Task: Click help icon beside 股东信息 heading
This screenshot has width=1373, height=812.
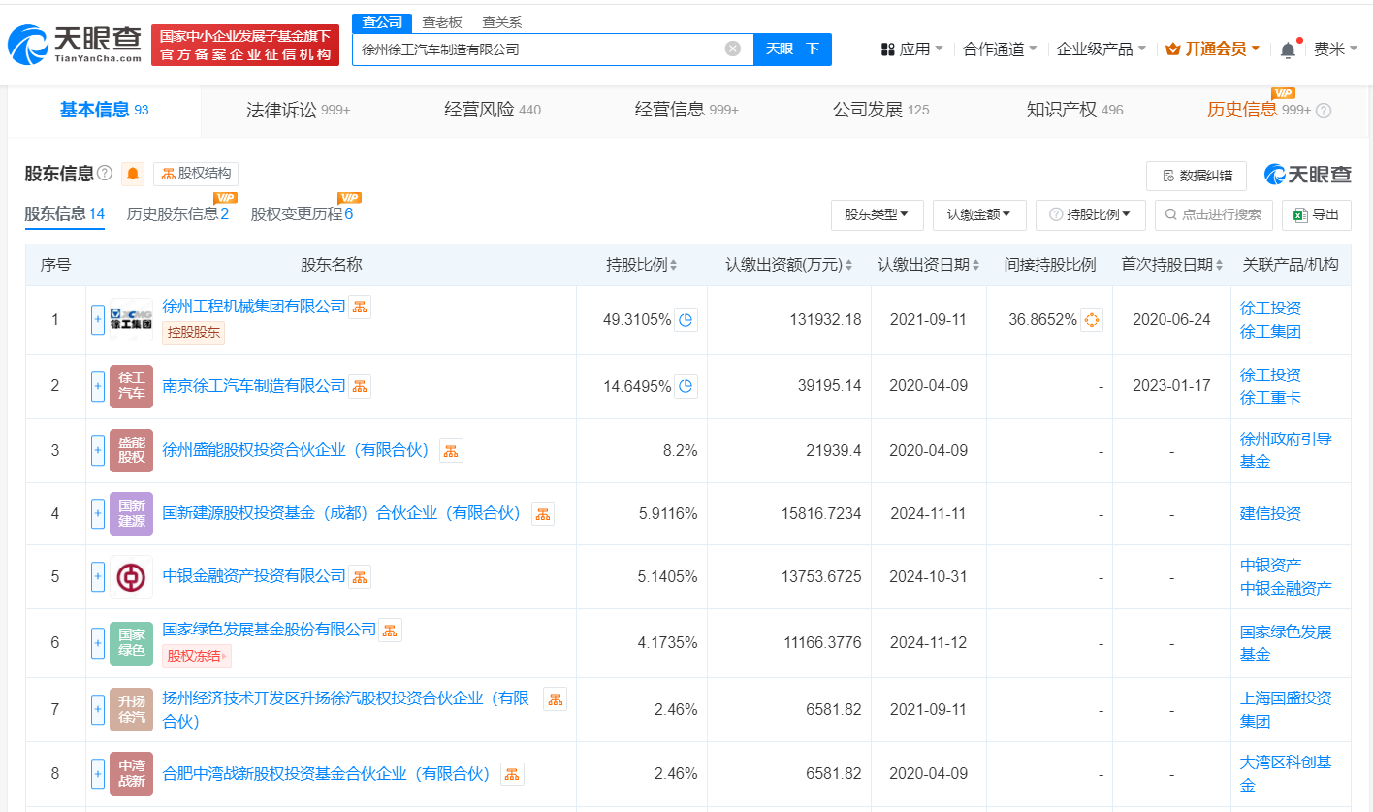Action: (x=105, y=174)
